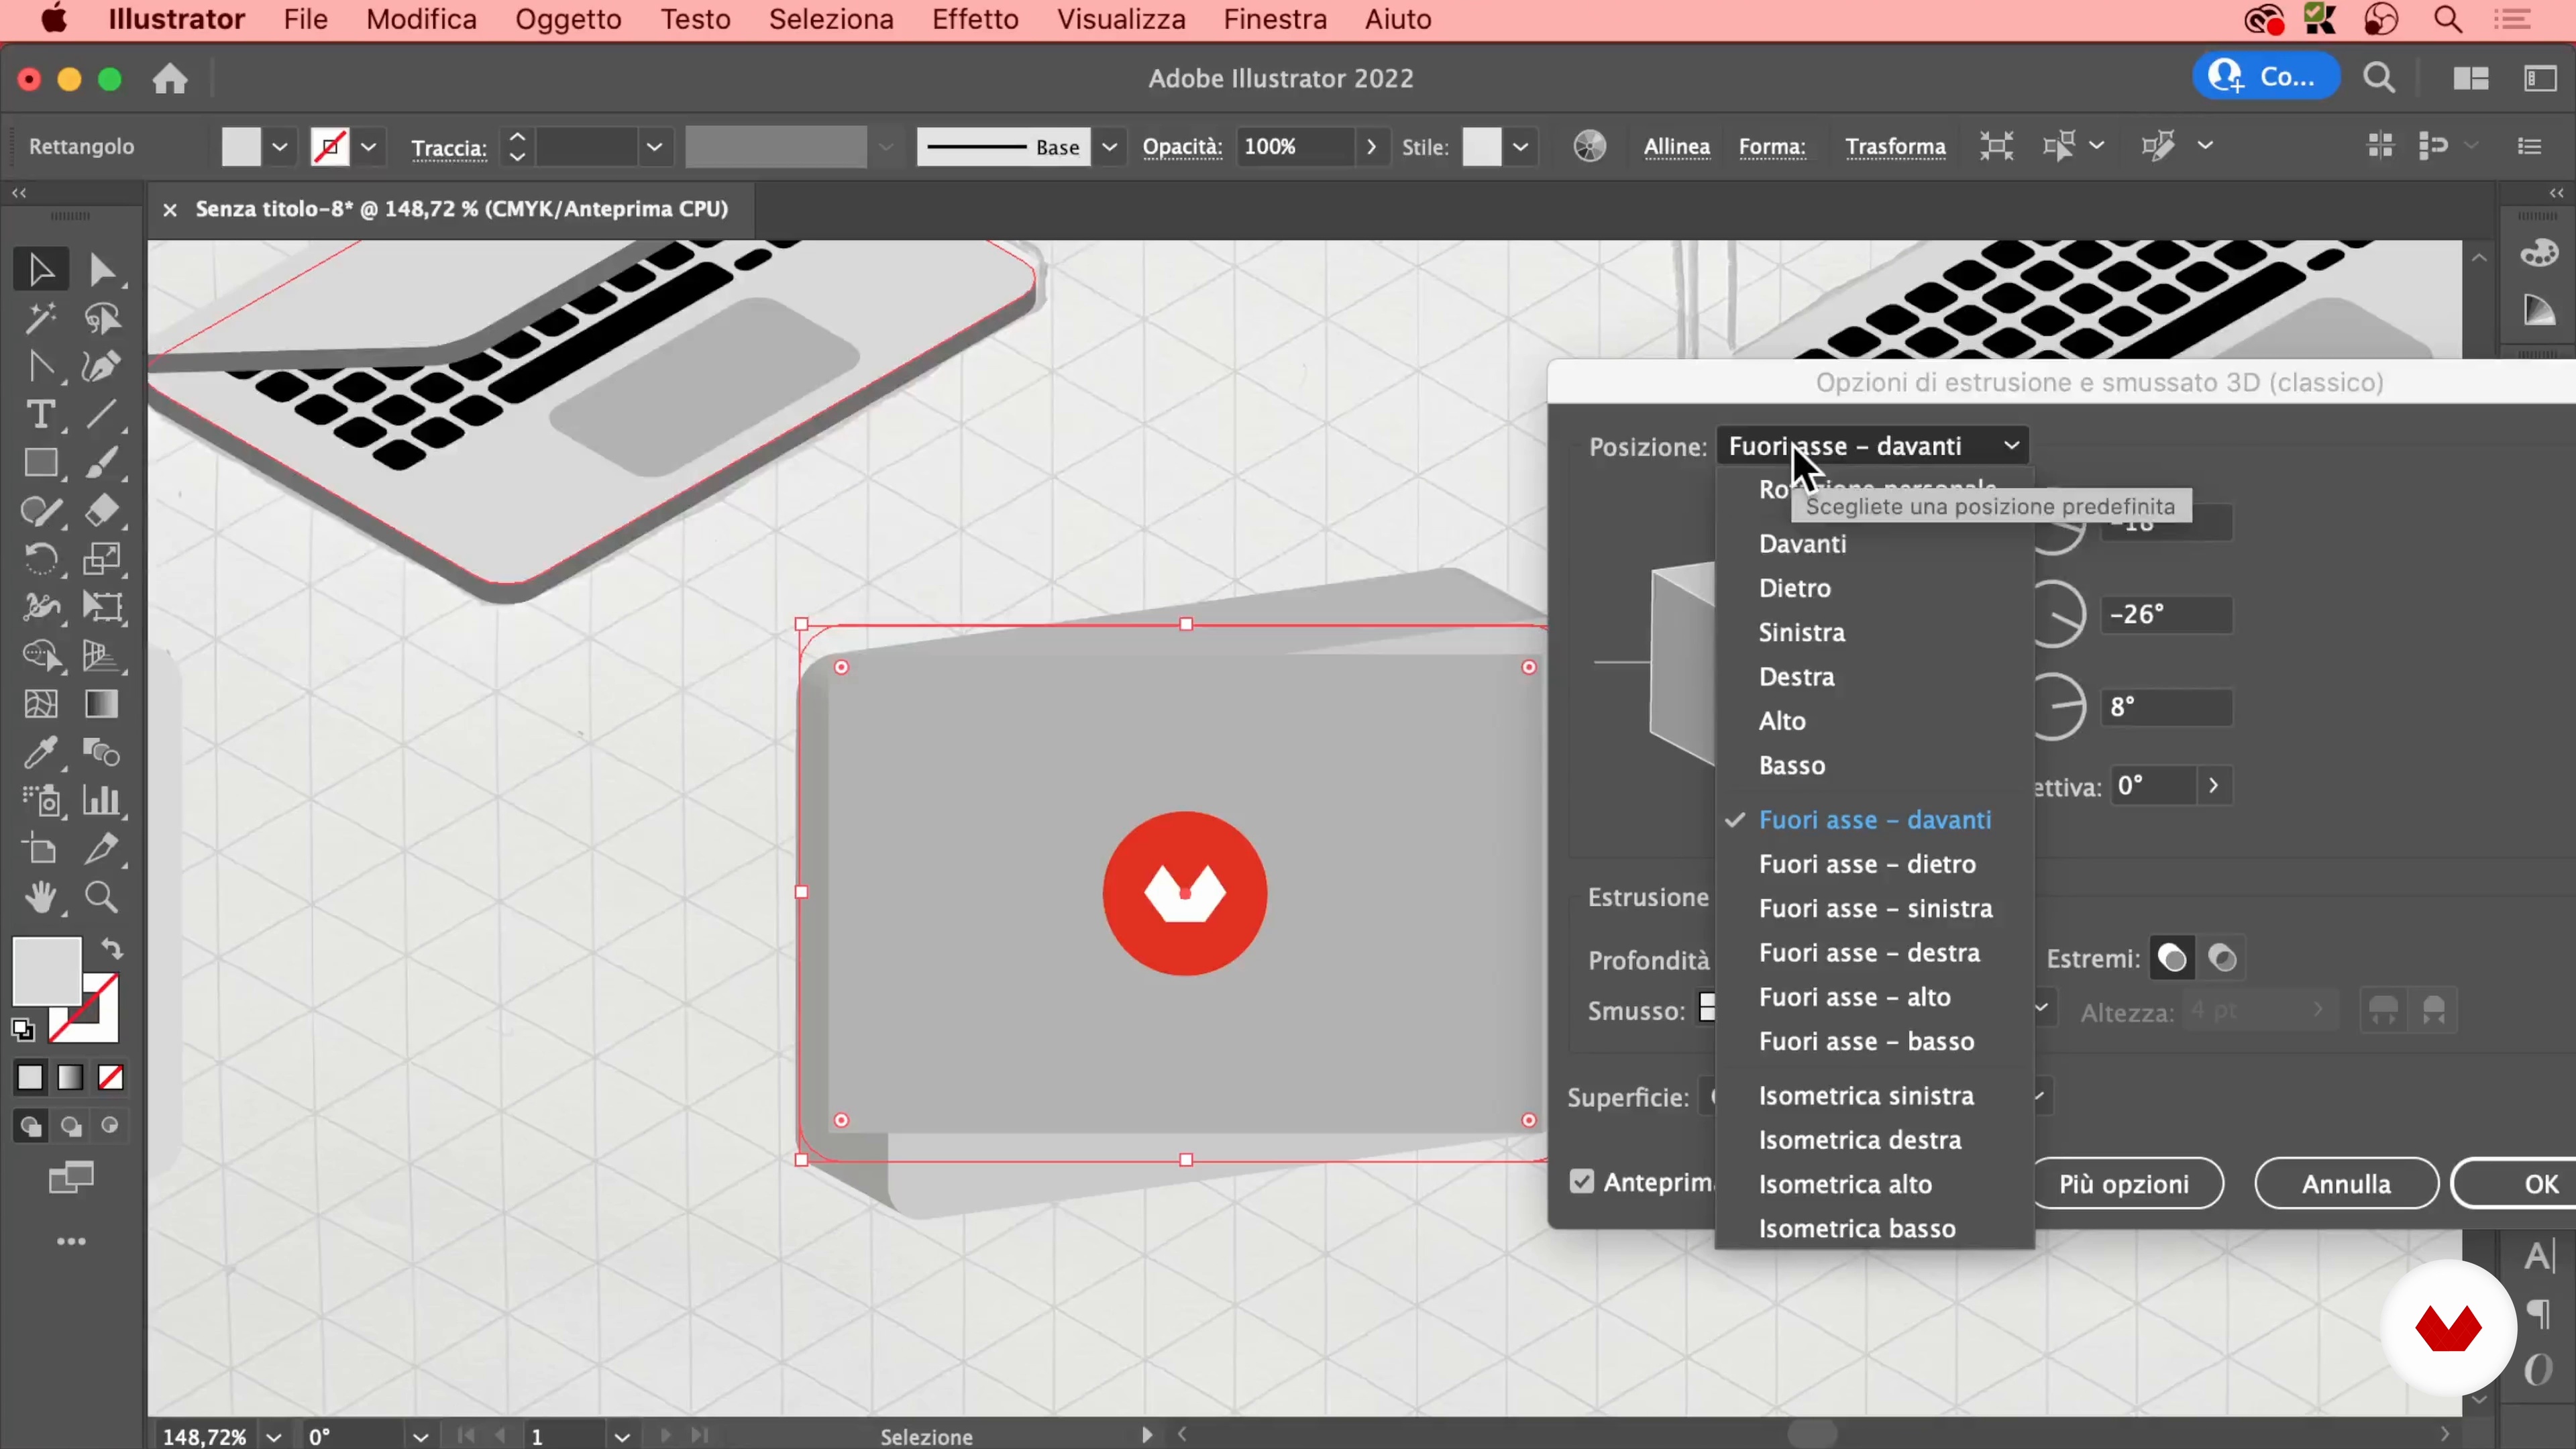Enable Draw Normal mode
The height and width of the screenshot is (1449, 2576).
pos(30,1126)
